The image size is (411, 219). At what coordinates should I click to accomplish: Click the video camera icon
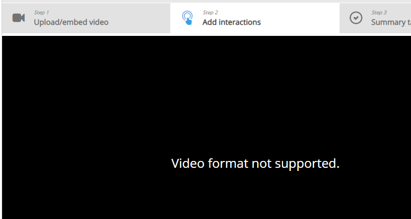19,18
